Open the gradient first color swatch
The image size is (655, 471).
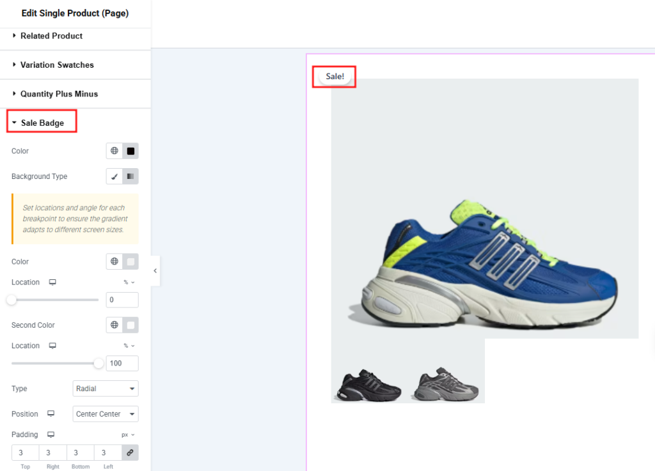[130, 261]
